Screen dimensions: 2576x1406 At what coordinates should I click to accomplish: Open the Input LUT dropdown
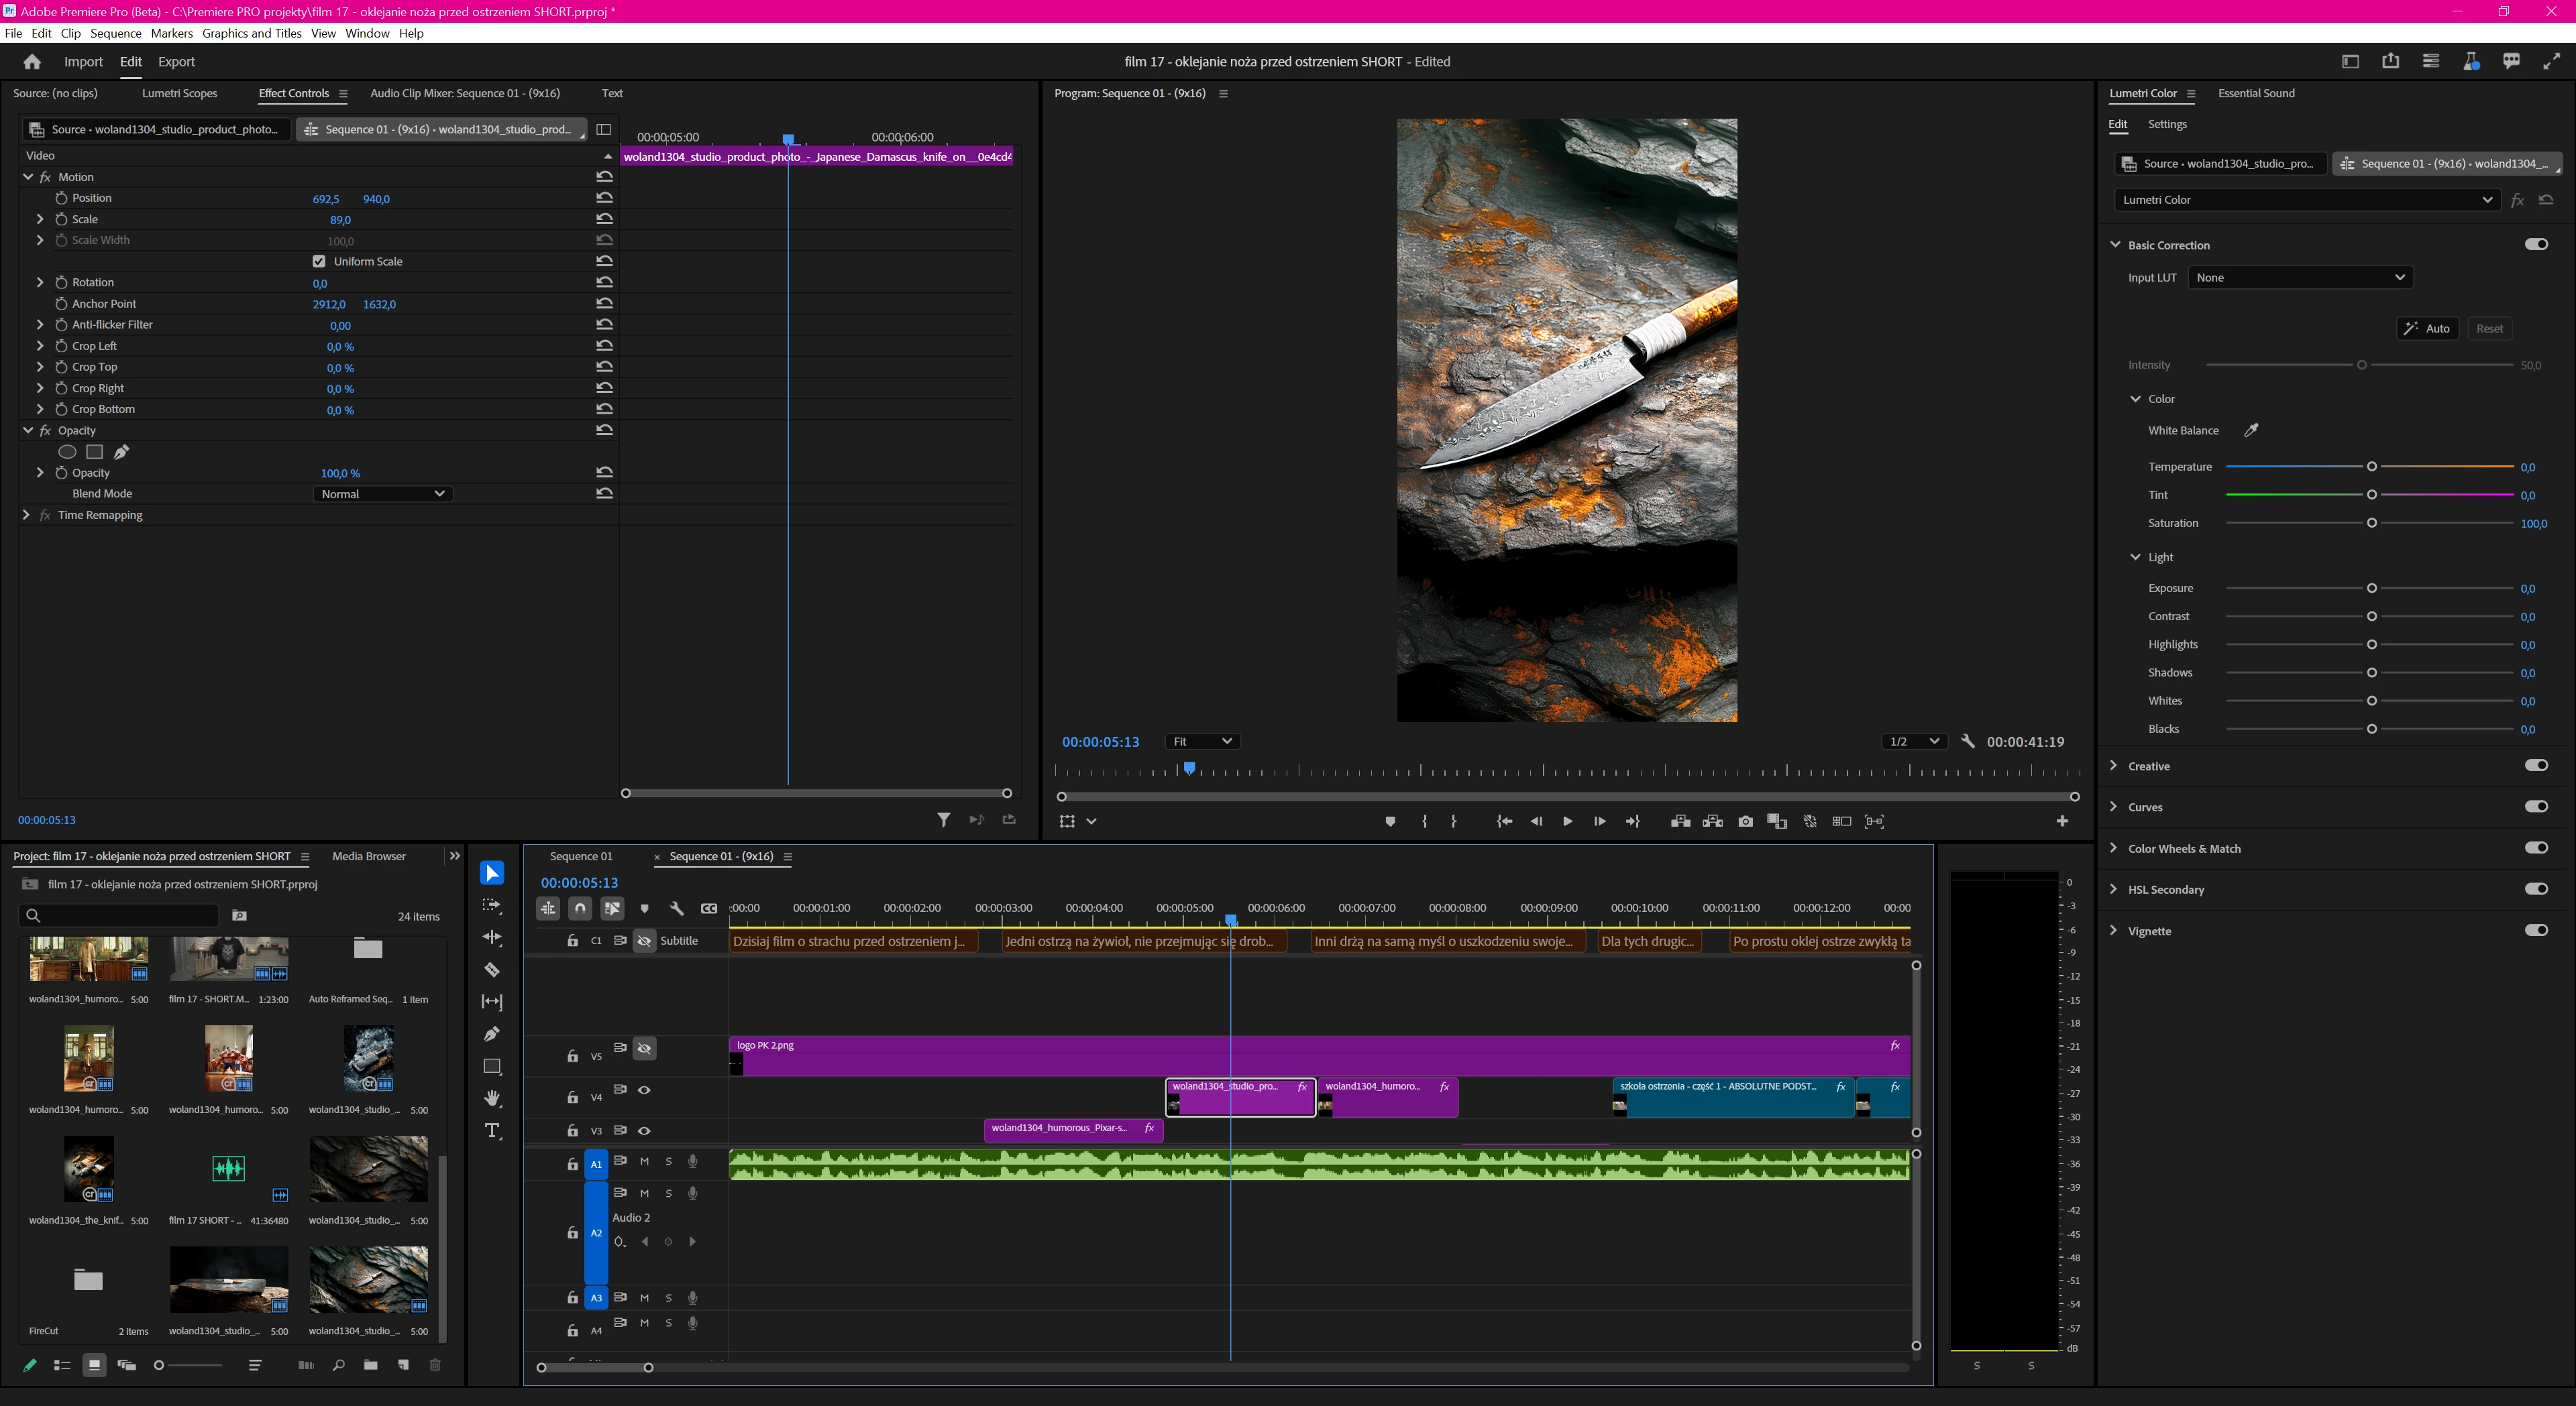2300,278
